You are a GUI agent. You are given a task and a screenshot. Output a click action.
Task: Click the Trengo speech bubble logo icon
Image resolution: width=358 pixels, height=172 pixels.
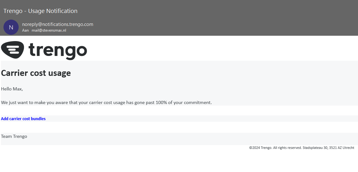point(13,50)
